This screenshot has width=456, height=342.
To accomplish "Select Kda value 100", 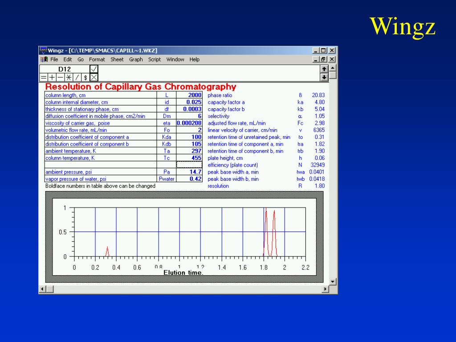I will [189, 137].
